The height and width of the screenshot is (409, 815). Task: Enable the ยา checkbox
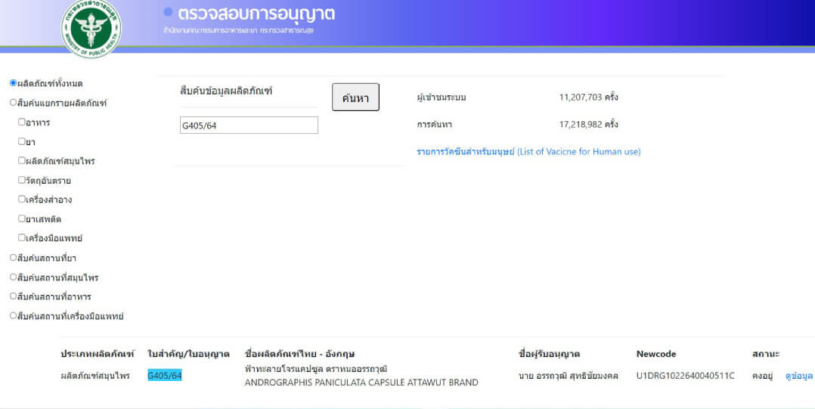pyautogui.click(x=22, y=141)
